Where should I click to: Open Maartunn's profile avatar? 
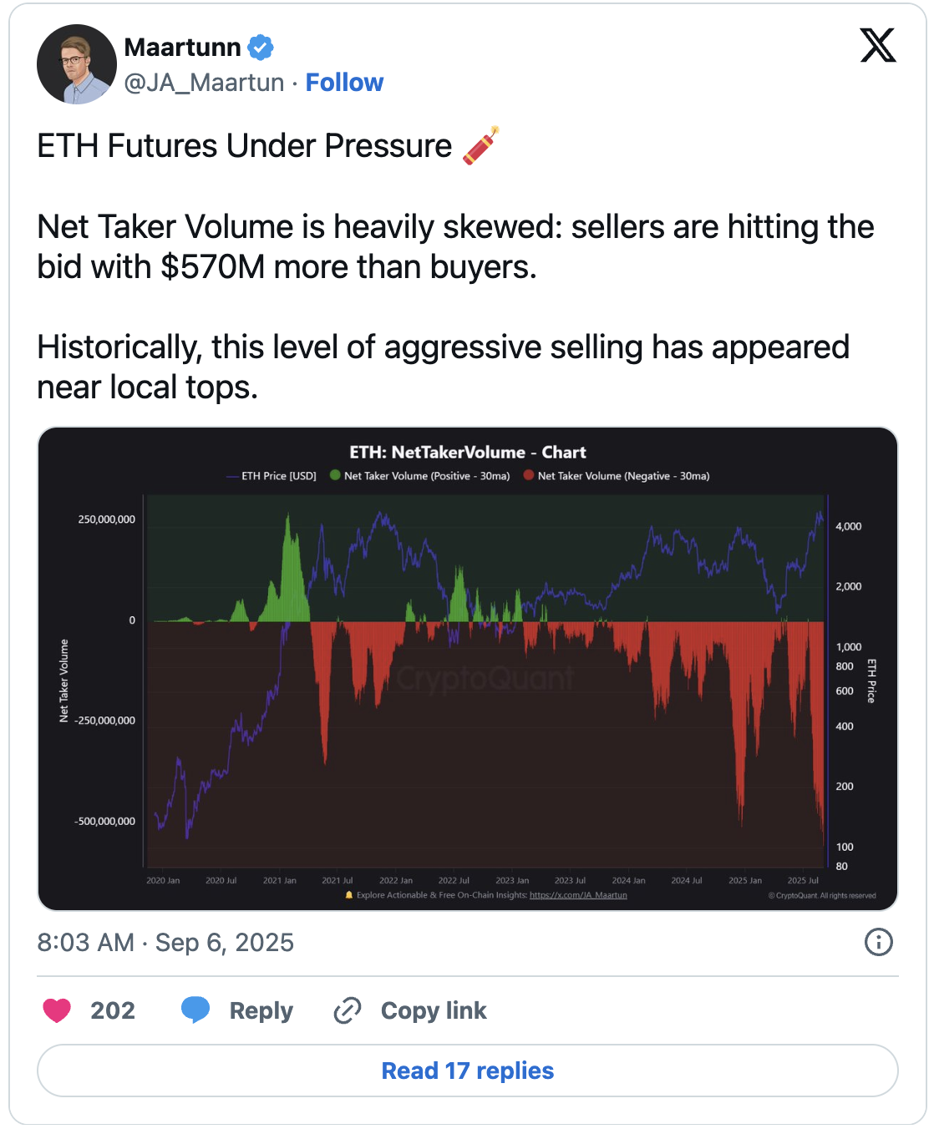(x=77, y=64)
